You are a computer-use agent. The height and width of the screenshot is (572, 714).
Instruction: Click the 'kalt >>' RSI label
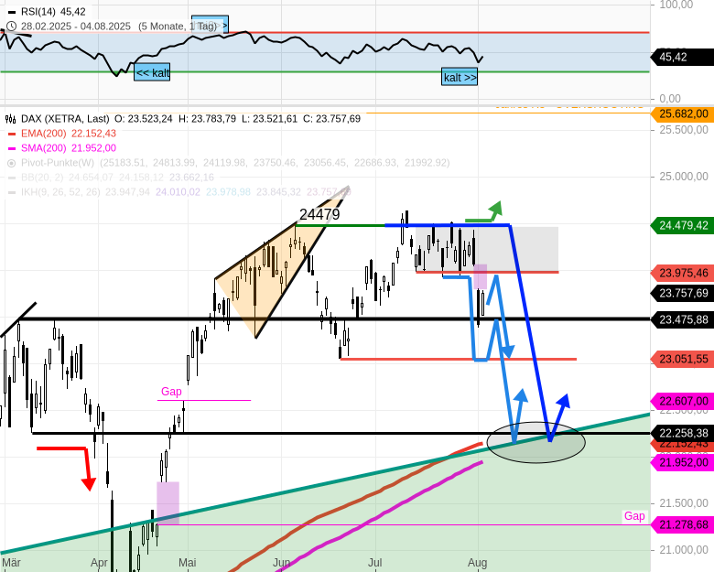460,77
